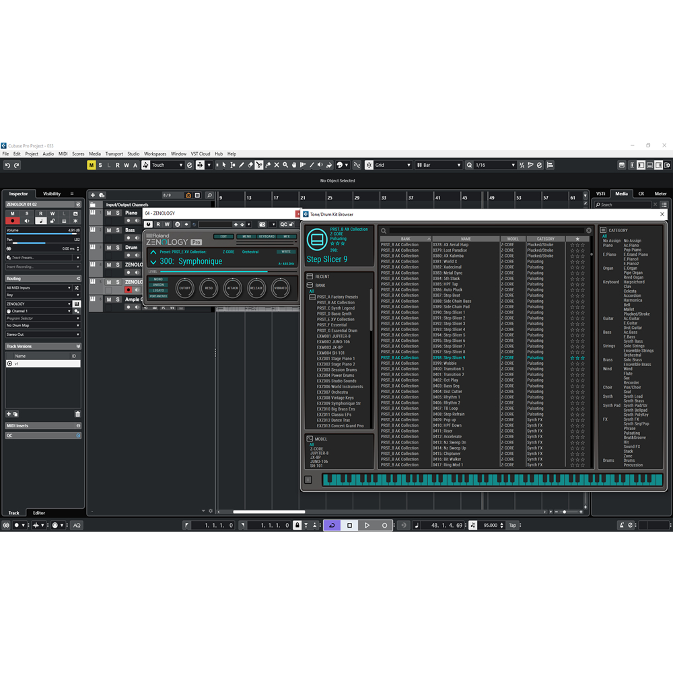Click the MFX button in ZENOLOGY
Viewport: 673px width, 673px height.
click(287, 236)
